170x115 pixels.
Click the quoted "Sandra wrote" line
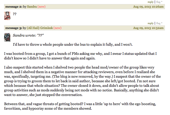pyautogui.click(x=28, y=35)
